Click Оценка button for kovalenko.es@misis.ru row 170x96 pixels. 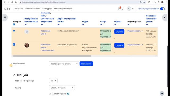119,45
